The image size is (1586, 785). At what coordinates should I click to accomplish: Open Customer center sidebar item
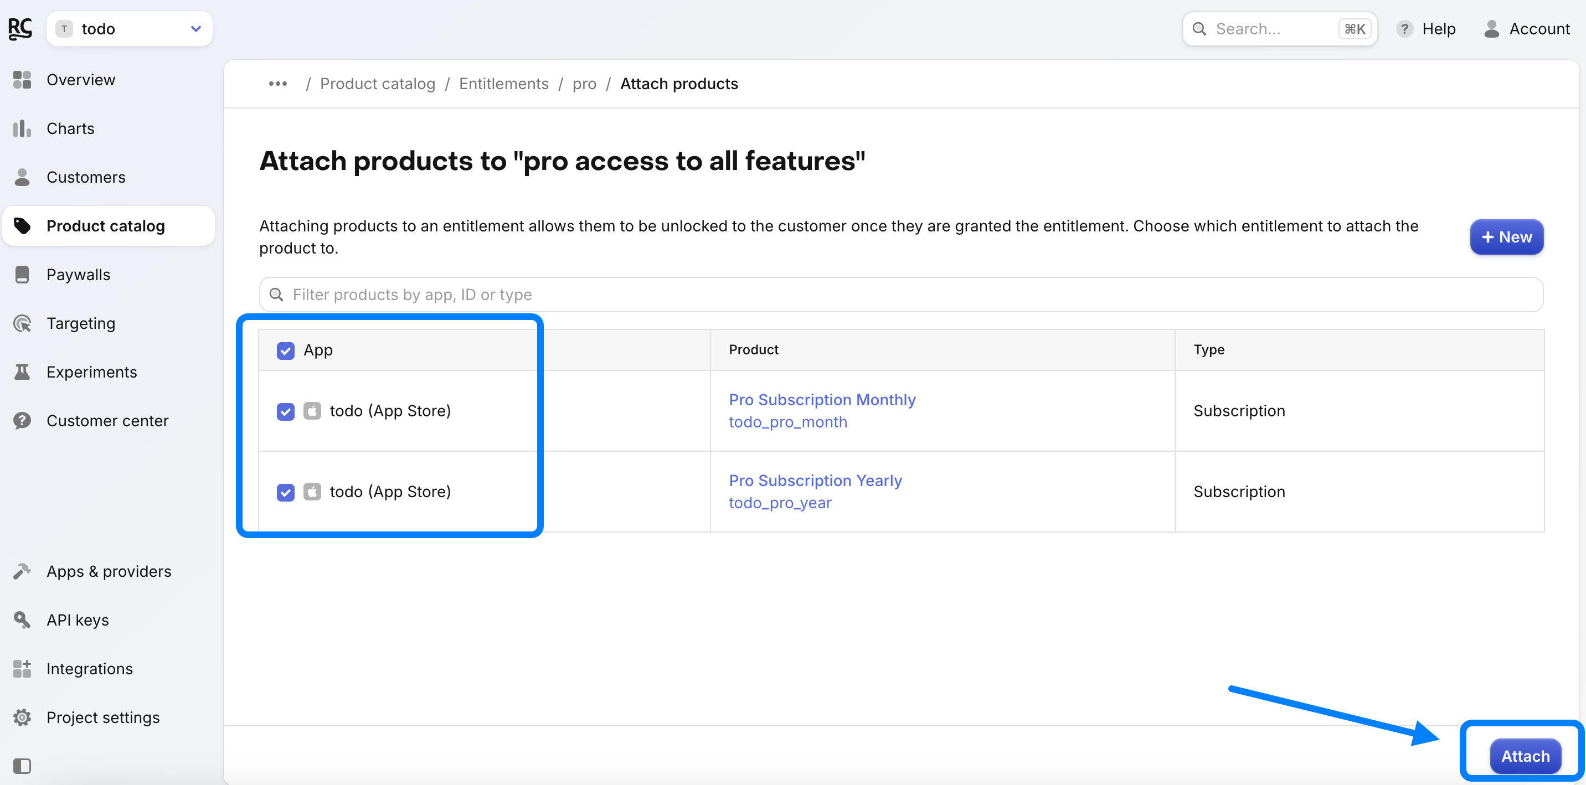[107, 421]
